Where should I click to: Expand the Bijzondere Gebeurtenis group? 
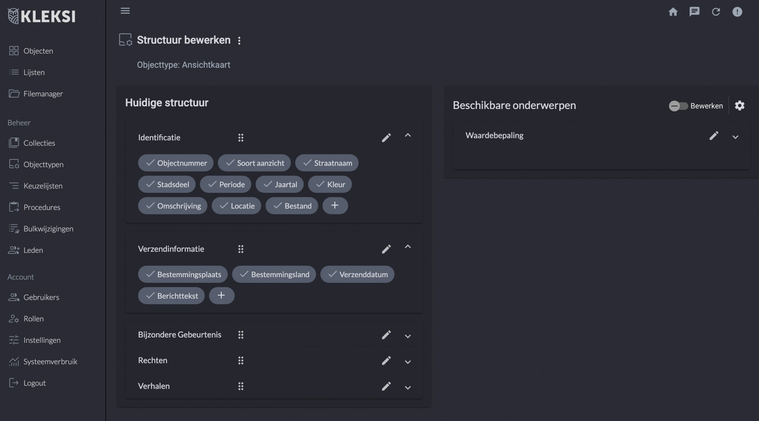coord(408,336)
